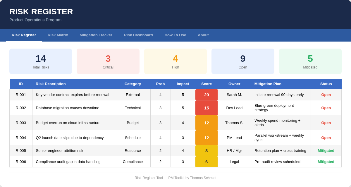This screenshot has width=351, height=187.
Task: Click the PM Toolkit footer credit
Action: (175, 178)
